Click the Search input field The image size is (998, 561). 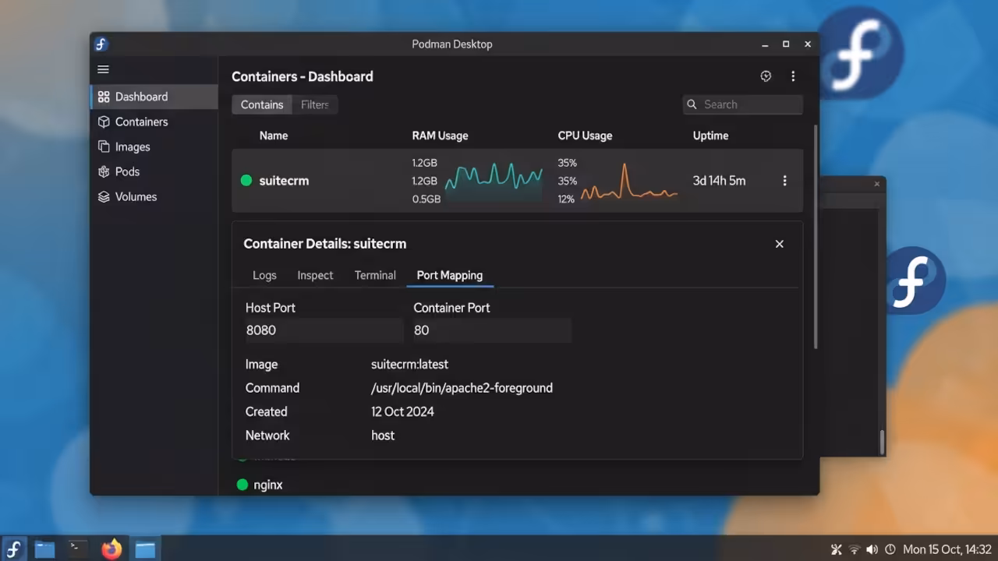743,104
